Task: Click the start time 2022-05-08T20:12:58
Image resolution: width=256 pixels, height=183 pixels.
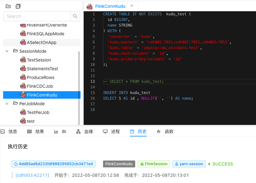Action: [x=95, y=175]
